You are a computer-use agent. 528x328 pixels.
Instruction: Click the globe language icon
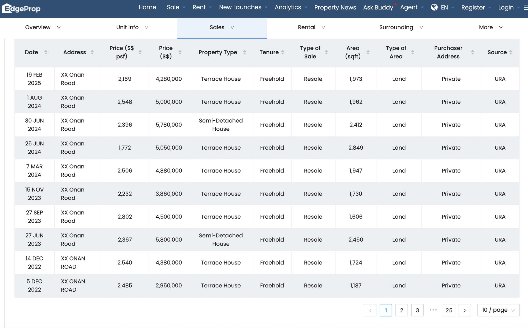pyautogui.click(x=434, y=7)
